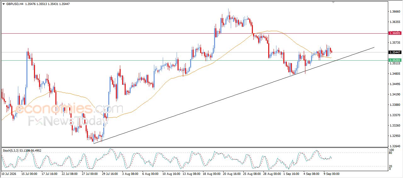Image resolution: width=403 pixels, height=178 pixels.
Task: Click the Stoch(5,3,3) indicator label
Action: 22,151
